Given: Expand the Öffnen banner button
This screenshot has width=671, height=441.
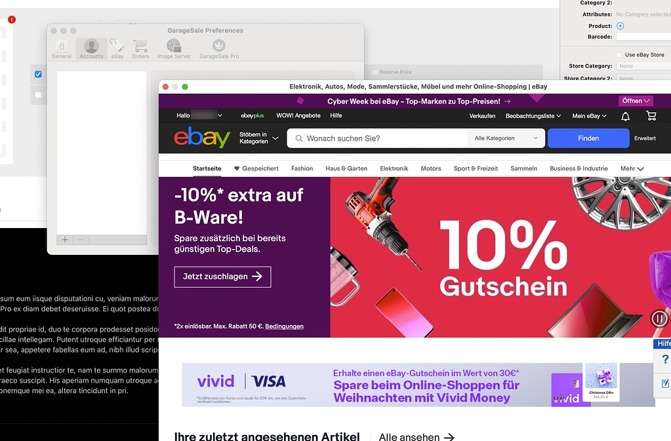Looking at the screenshot, I should coord(636,101).
